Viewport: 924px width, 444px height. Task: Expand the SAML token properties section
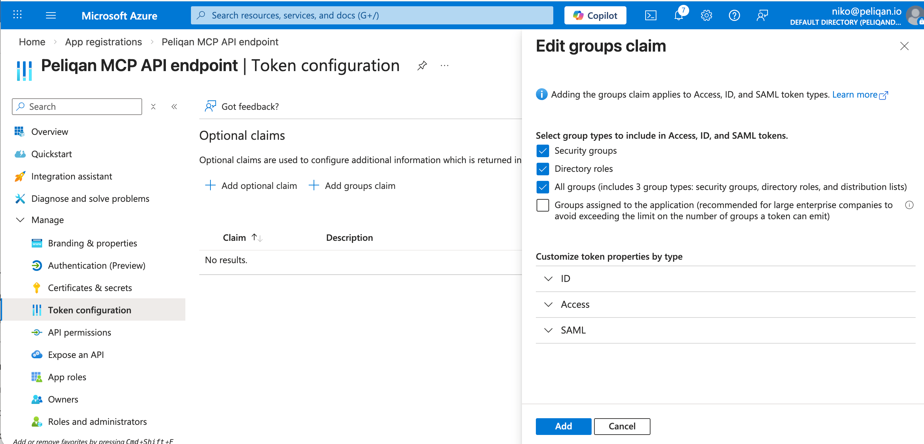725,330
